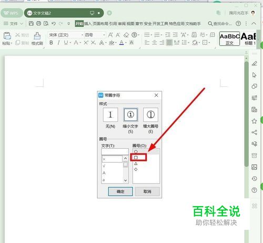This screenshot has height=243, width=263.
Task: Switch to the 页面布局 ribbon tab
Action: coord(100,24)
